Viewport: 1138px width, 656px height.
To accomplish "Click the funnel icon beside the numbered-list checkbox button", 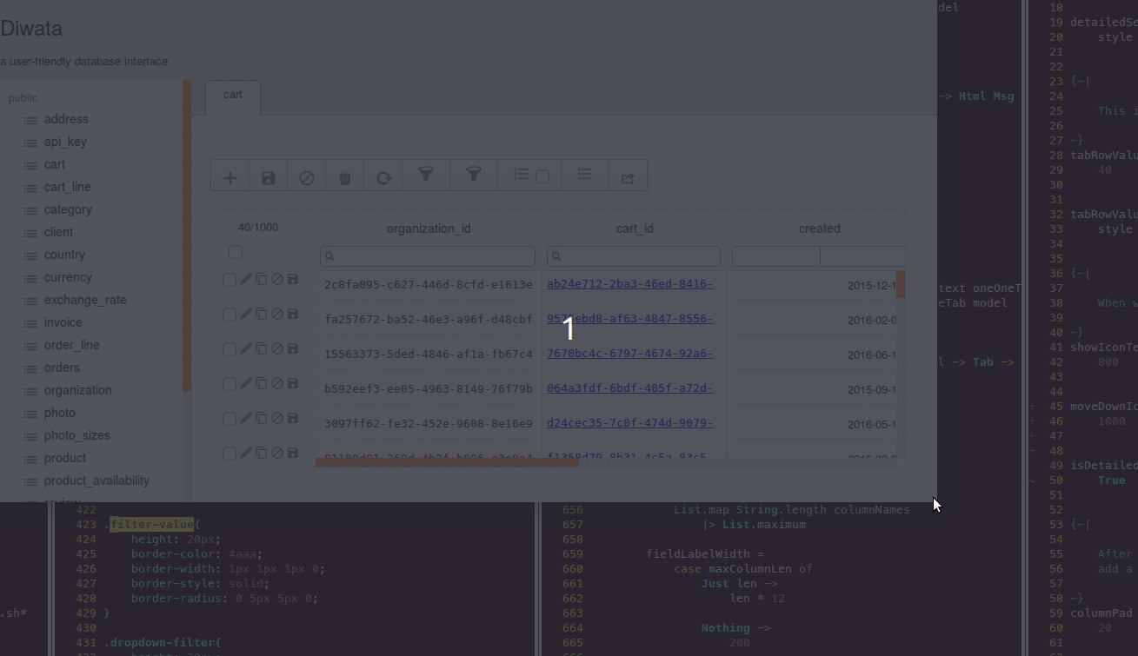I will tap(474, 175).
